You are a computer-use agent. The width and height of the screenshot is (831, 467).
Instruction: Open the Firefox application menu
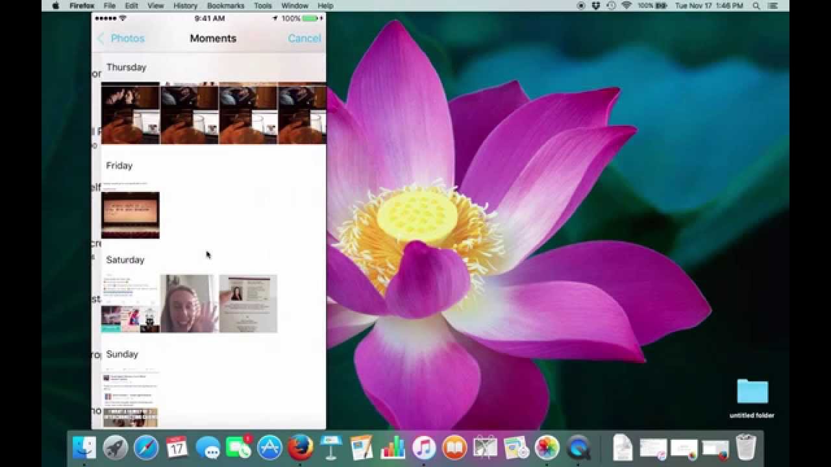[82, 6]
